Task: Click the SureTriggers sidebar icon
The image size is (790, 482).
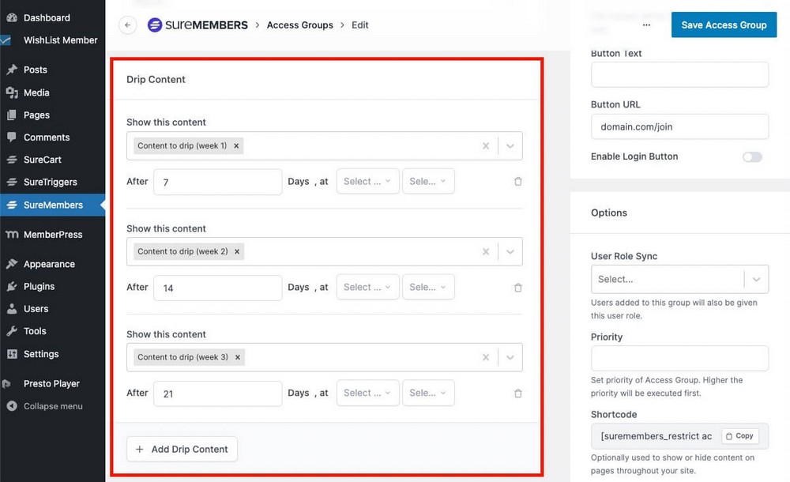Action: [12, 182]
